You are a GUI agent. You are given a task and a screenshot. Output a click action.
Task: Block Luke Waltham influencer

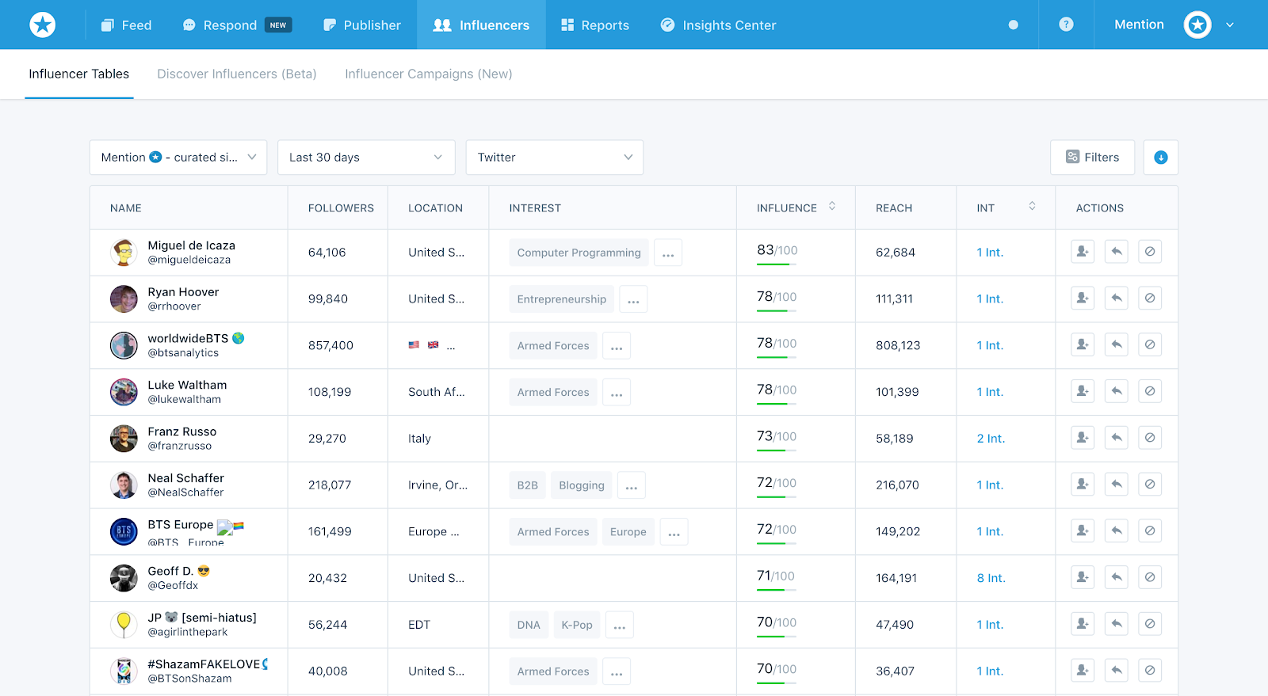[x=1150, y=391]
